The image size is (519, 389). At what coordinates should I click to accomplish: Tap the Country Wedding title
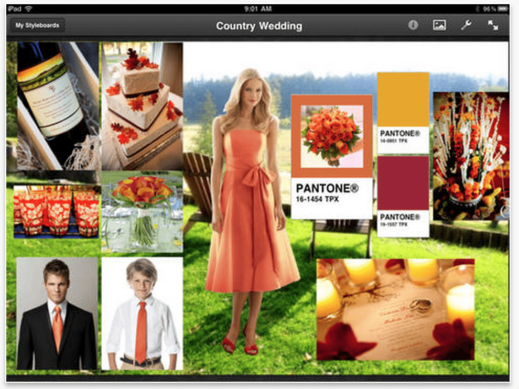(x=259, y=26)
